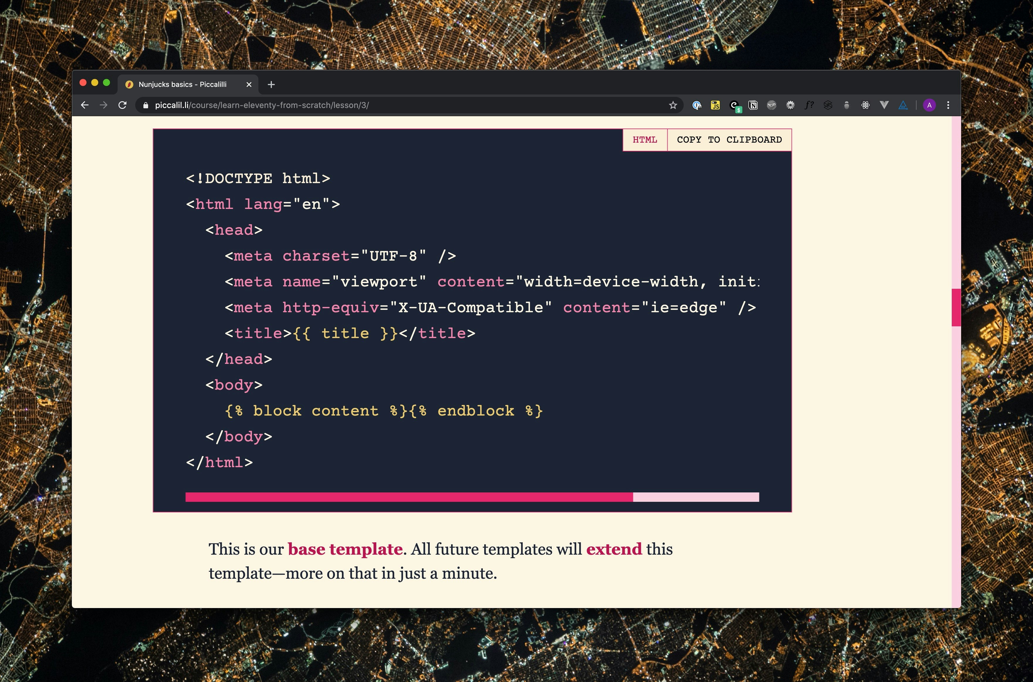Viewport: 1033px width, 682px height.
Task: Toggle the JS extension on or off
Action: pos(715,105)
